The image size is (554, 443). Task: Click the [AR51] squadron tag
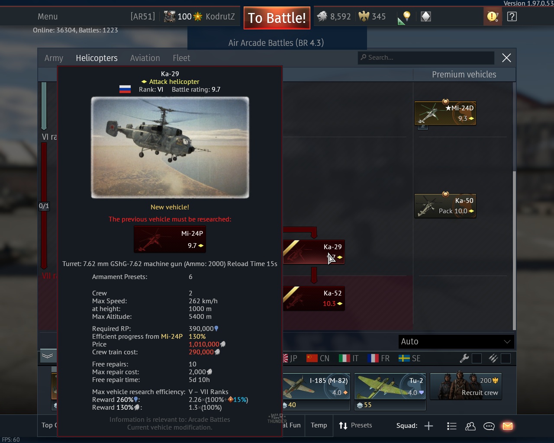coord(142,16)
